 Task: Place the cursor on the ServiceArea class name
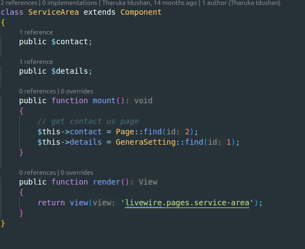click(x=54, y=12)
